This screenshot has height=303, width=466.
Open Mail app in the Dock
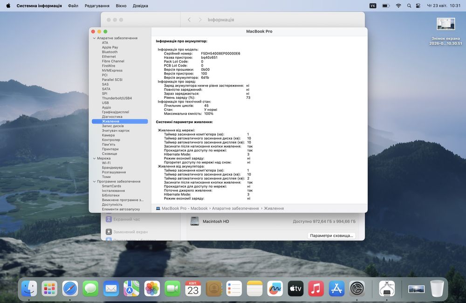[x=111, y=289]
